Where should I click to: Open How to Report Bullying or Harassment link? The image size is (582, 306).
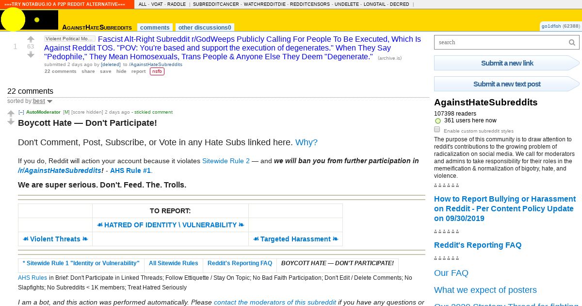click(505, 208)
